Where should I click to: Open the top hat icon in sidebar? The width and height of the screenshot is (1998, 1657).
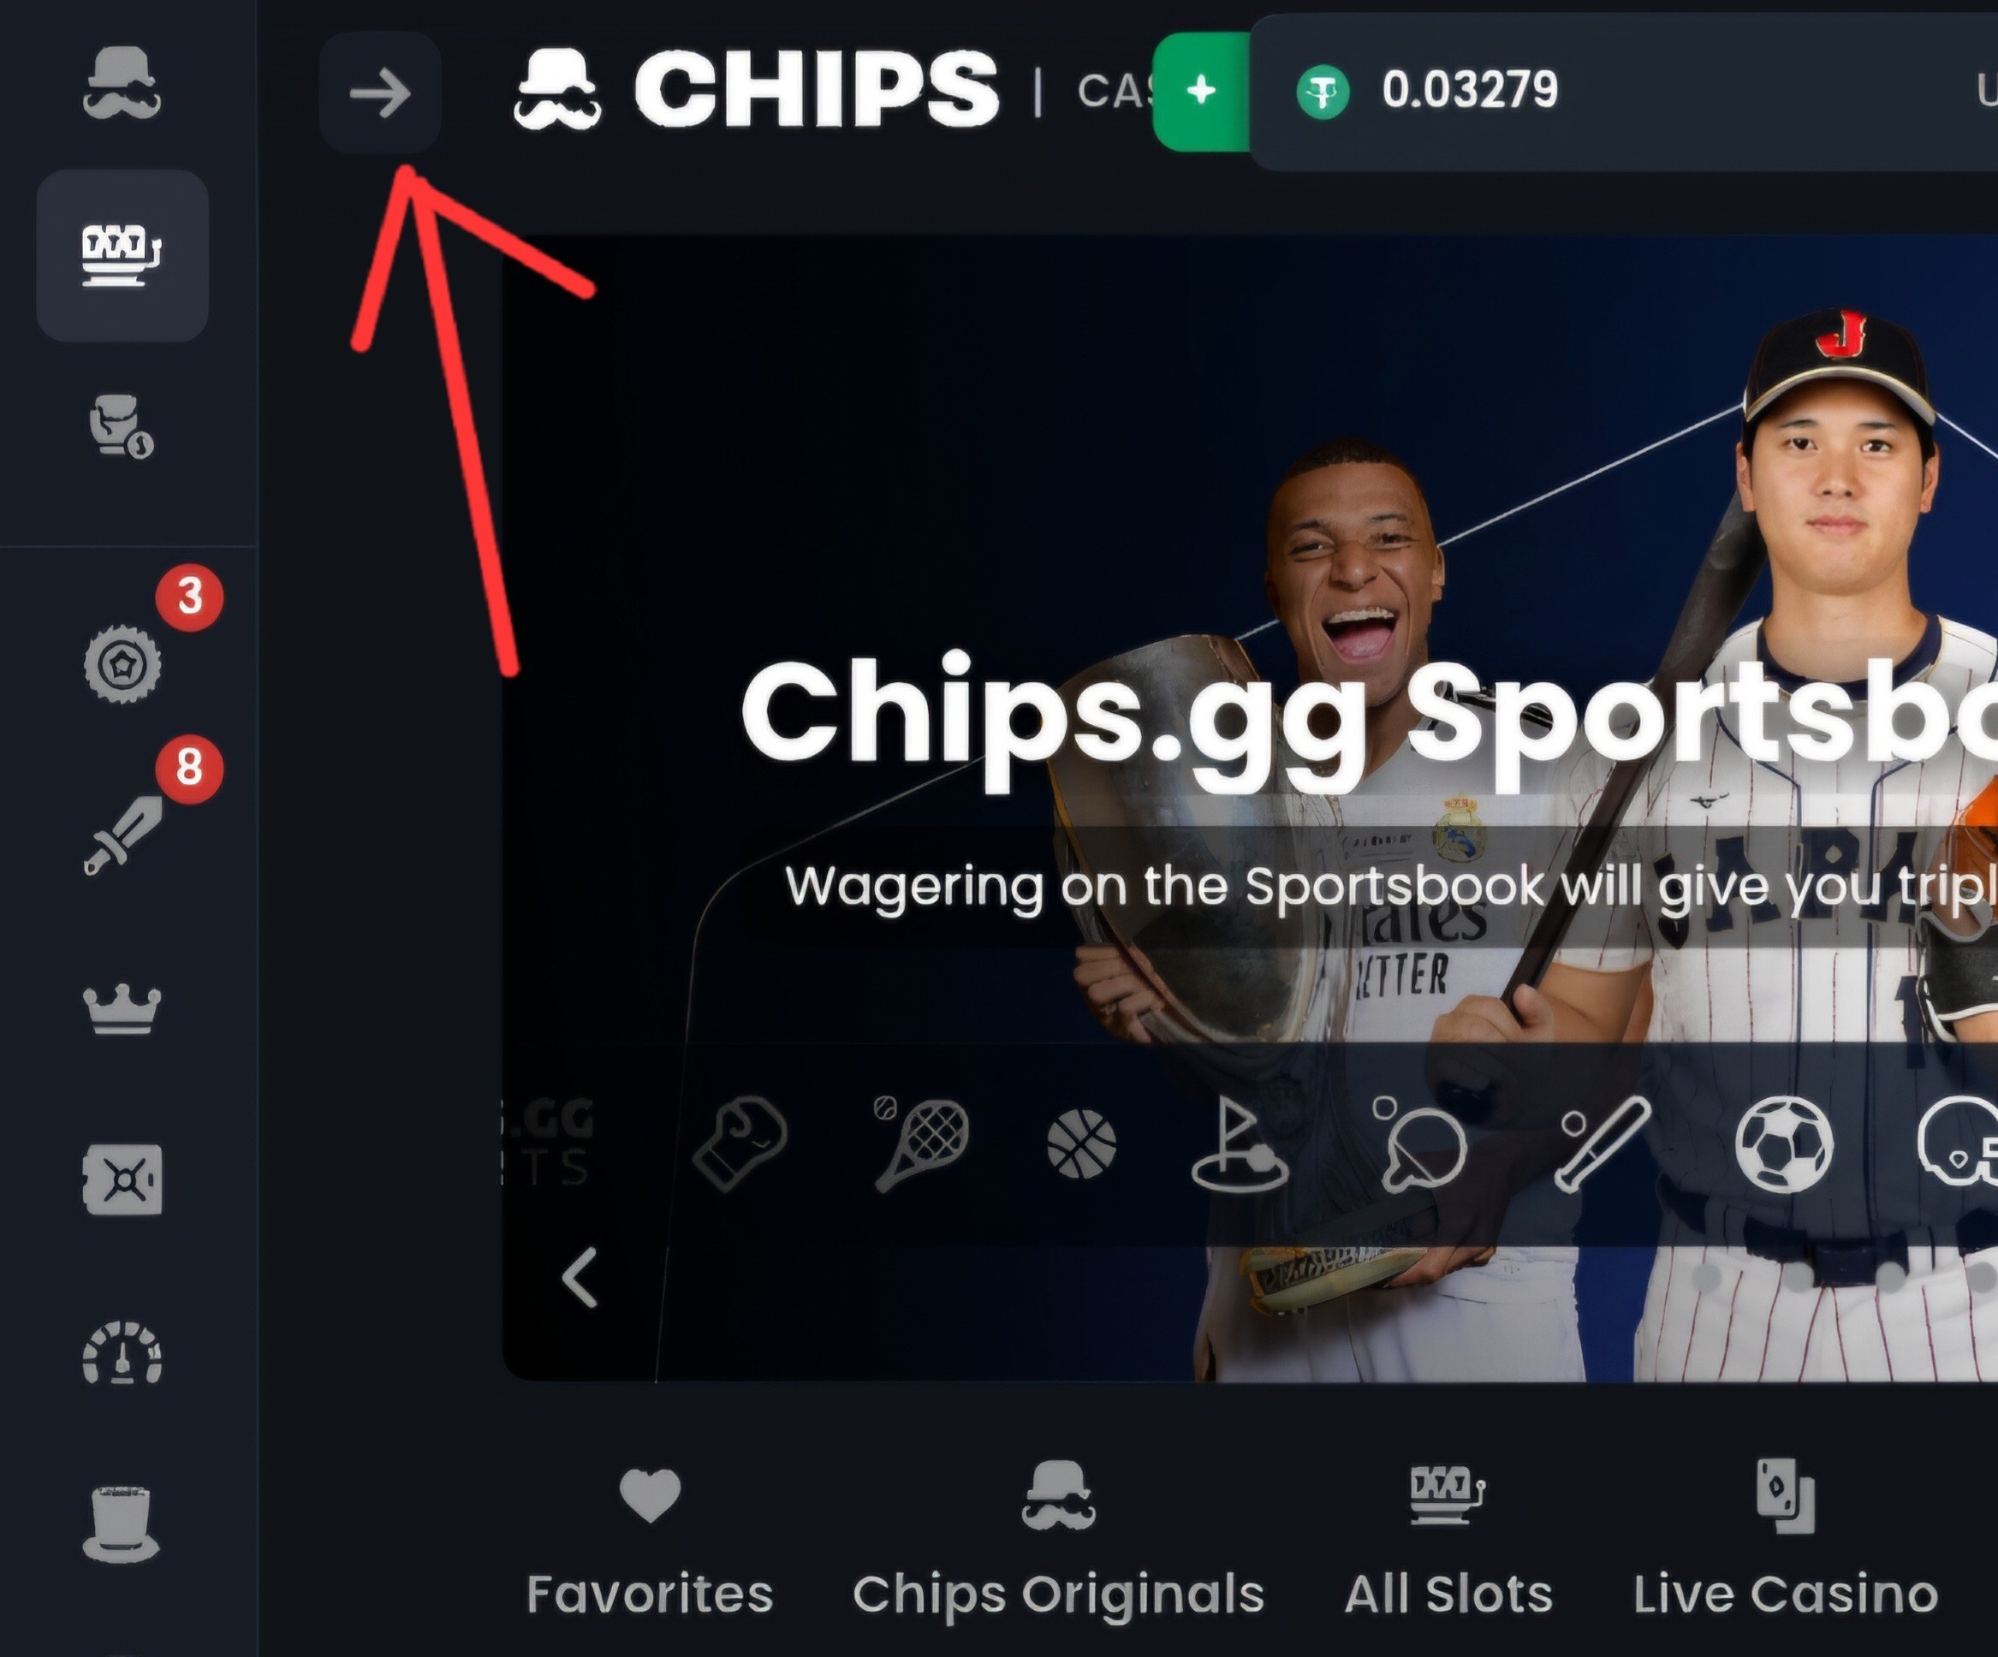click(121, 1523)
